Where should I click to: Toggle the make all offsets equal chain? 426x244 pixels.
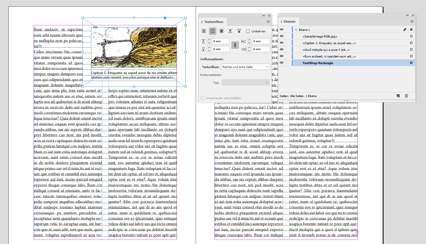(235, 45)
